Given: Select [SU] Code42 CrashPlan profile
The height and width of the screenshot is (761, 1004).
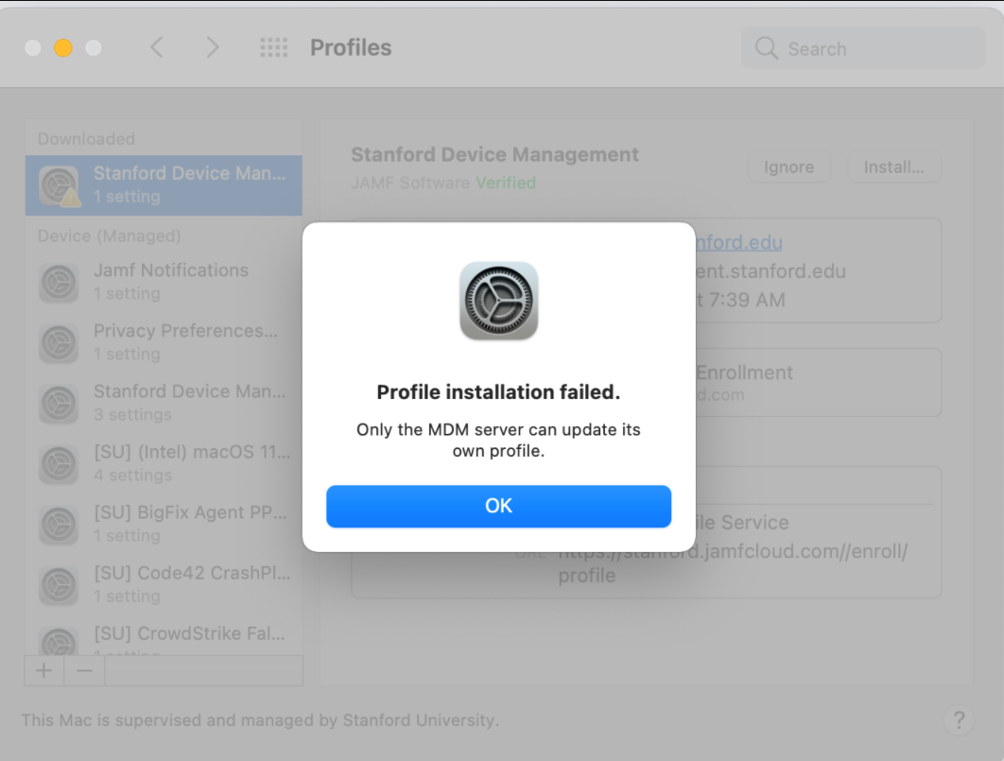Looking at the screenshot, I should (164, 584).
